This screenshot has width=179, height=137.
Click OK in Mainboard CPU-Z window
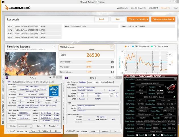tap(116, 131)
